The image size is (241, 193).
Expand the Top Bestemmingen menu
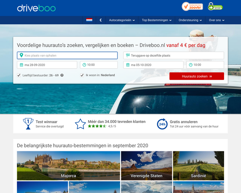157,20
